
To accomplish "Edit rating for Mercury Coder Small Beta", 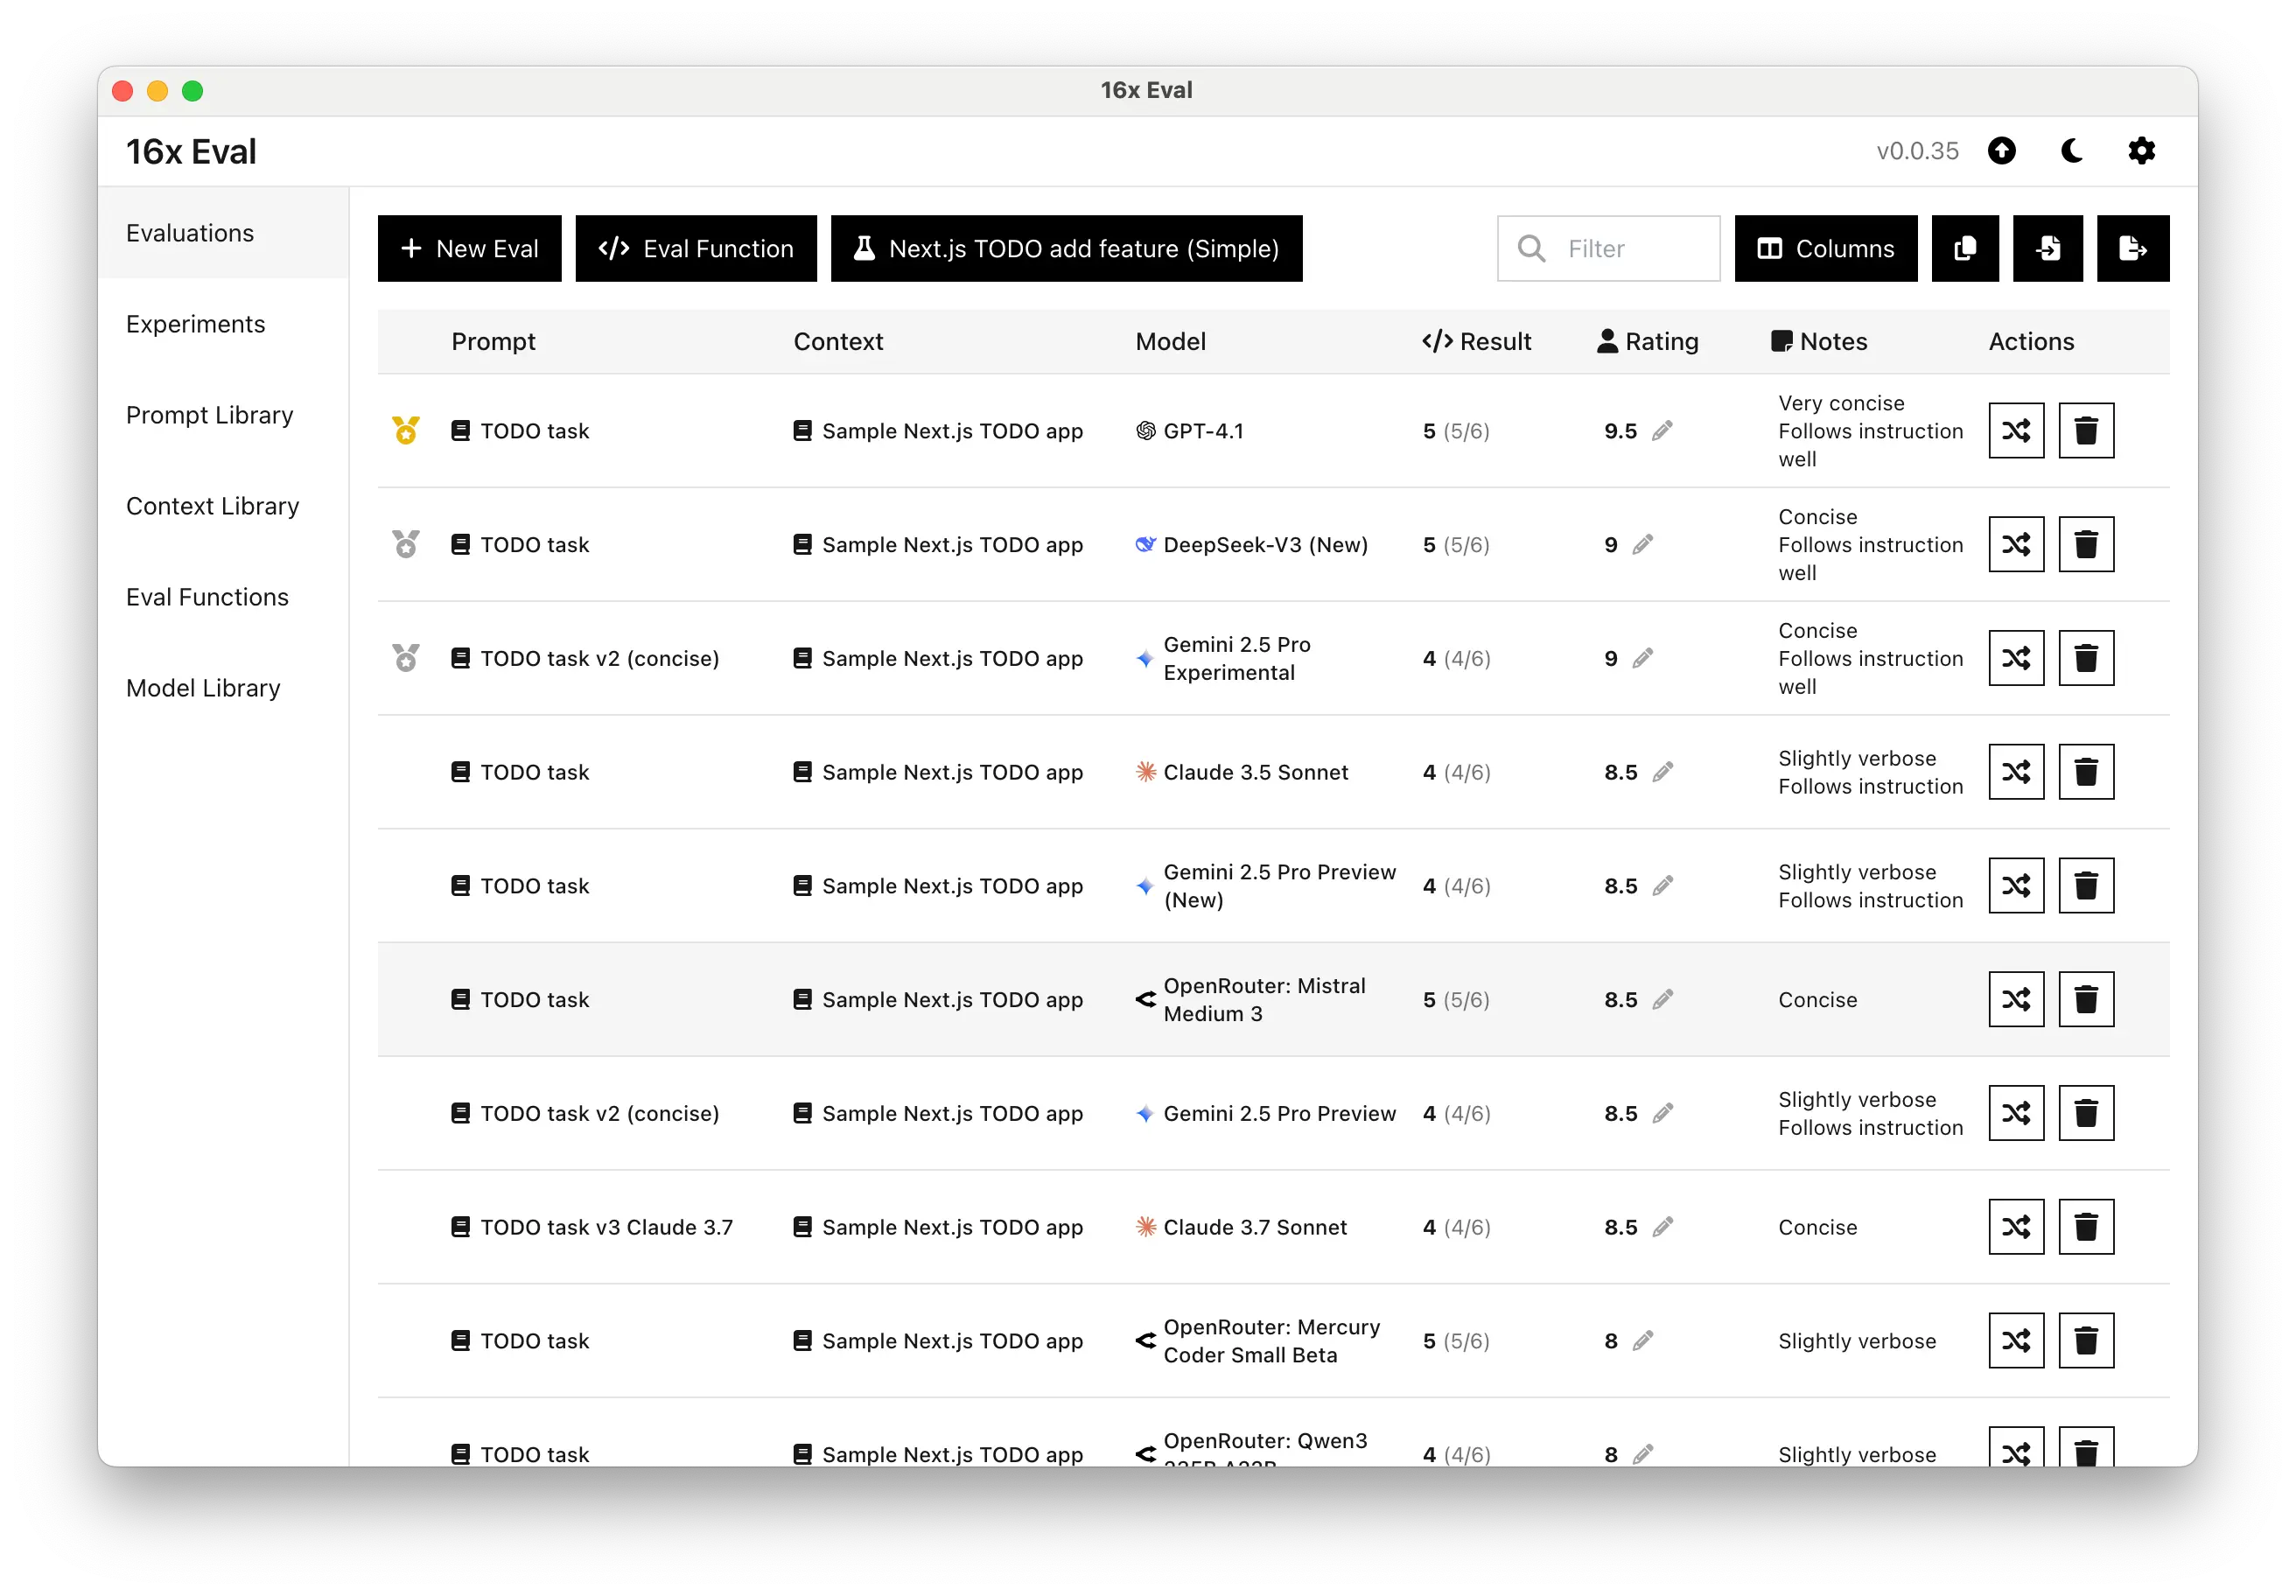I will pos(1642,1341).
